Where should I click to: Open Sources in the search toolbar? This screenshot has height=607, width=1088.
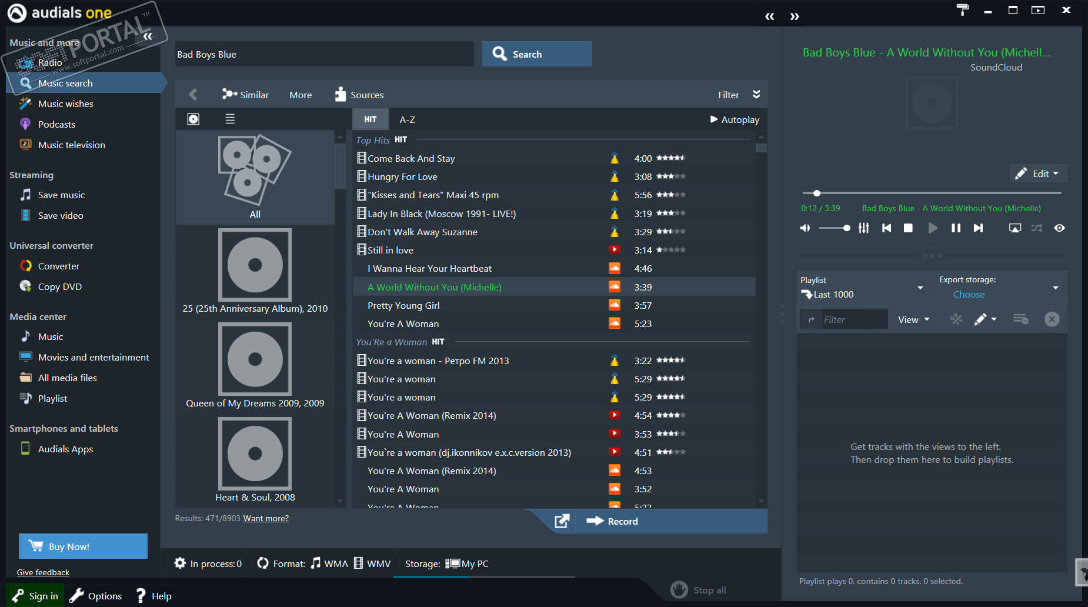coord(359,95)
